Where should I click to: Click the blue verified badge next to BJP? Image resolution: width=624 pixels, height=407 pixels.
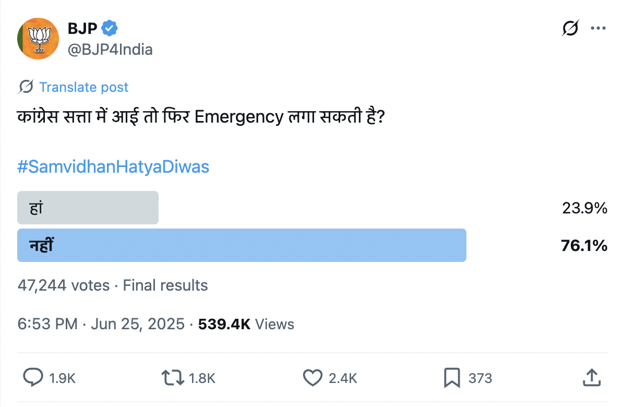coord(110,28)
